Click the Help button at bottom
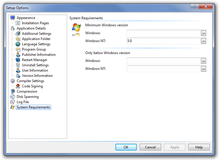Screen dimensions: 220x161 click(199, 147)
